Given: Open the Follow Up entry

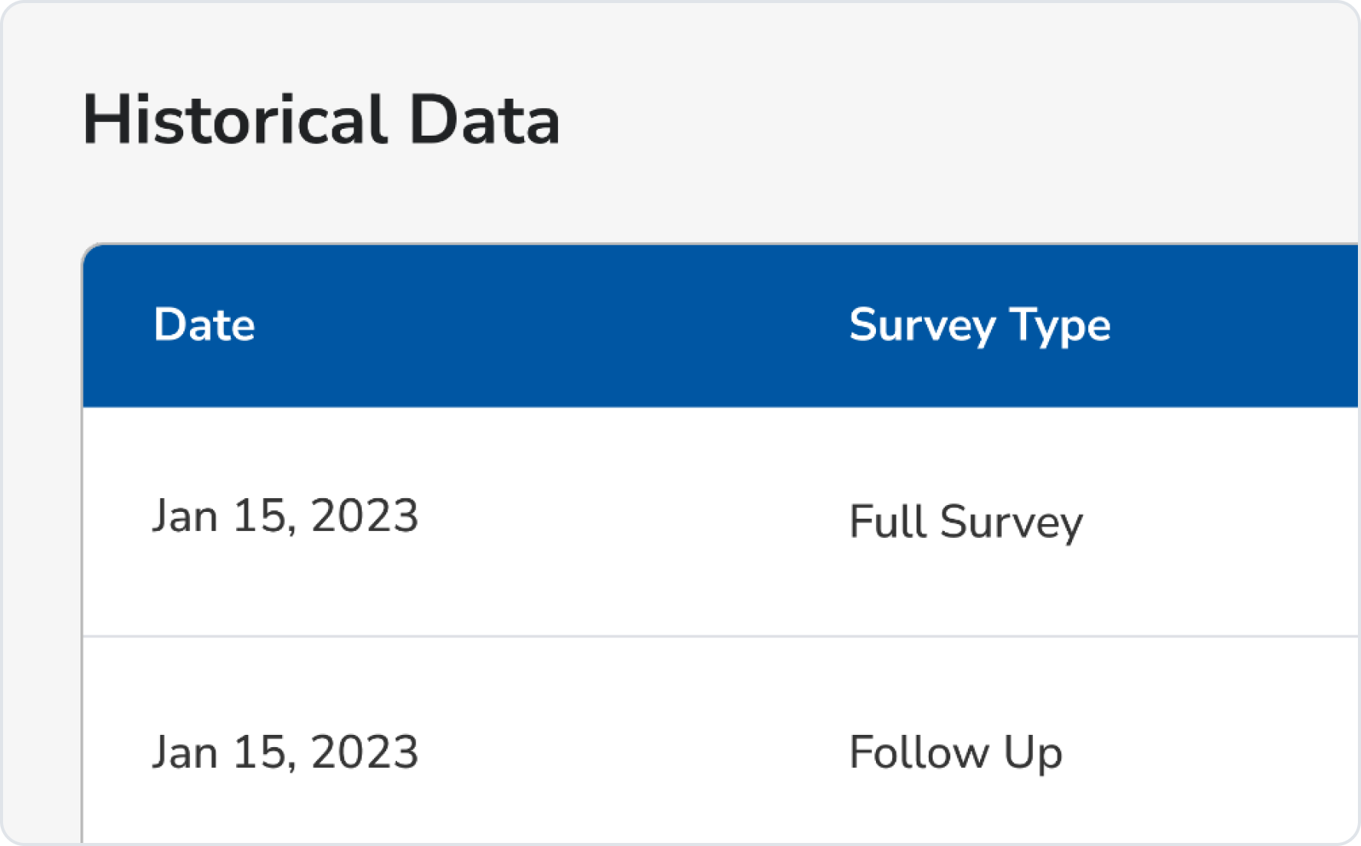Looking at the screenshot, I should coord(956,753).
